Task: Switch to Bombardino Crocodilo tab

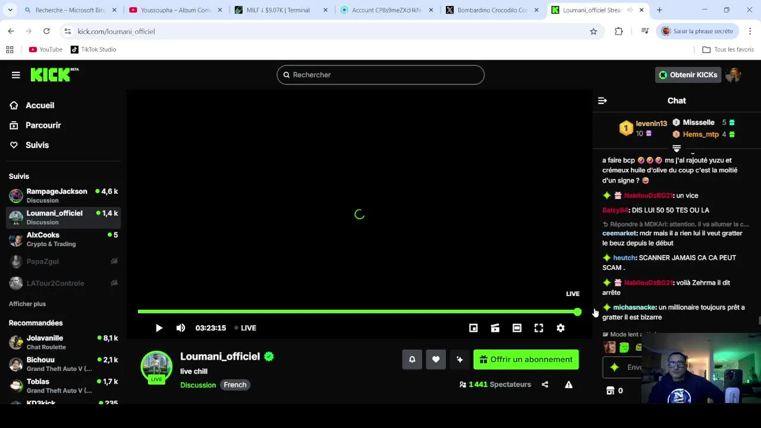Action: point(492,10)
